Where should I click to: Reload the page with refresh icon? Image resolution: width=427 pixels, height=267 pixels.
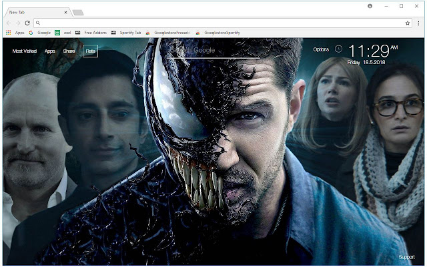click(27, 23)
